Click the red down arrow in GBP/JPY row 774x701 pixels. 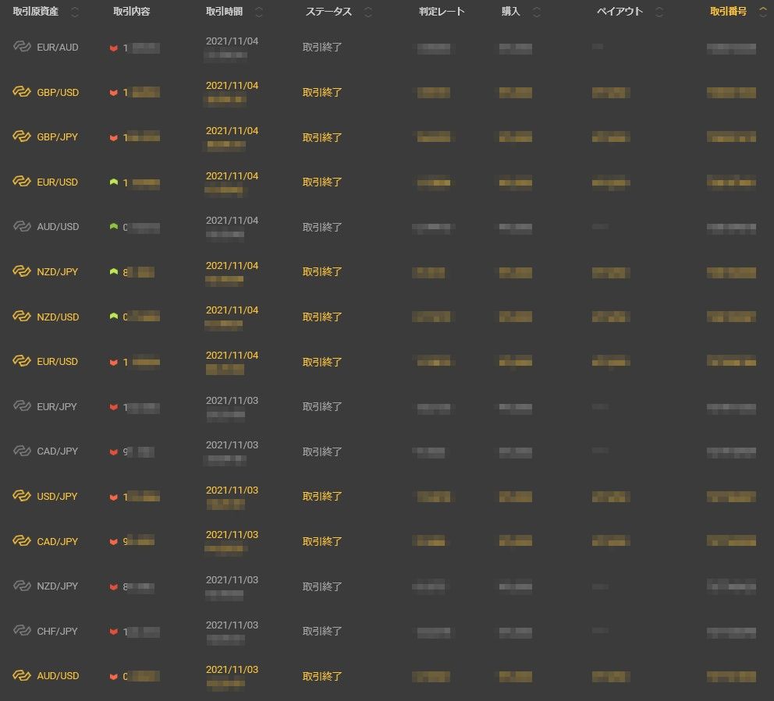pyautogui.click(x=114, y=137)
